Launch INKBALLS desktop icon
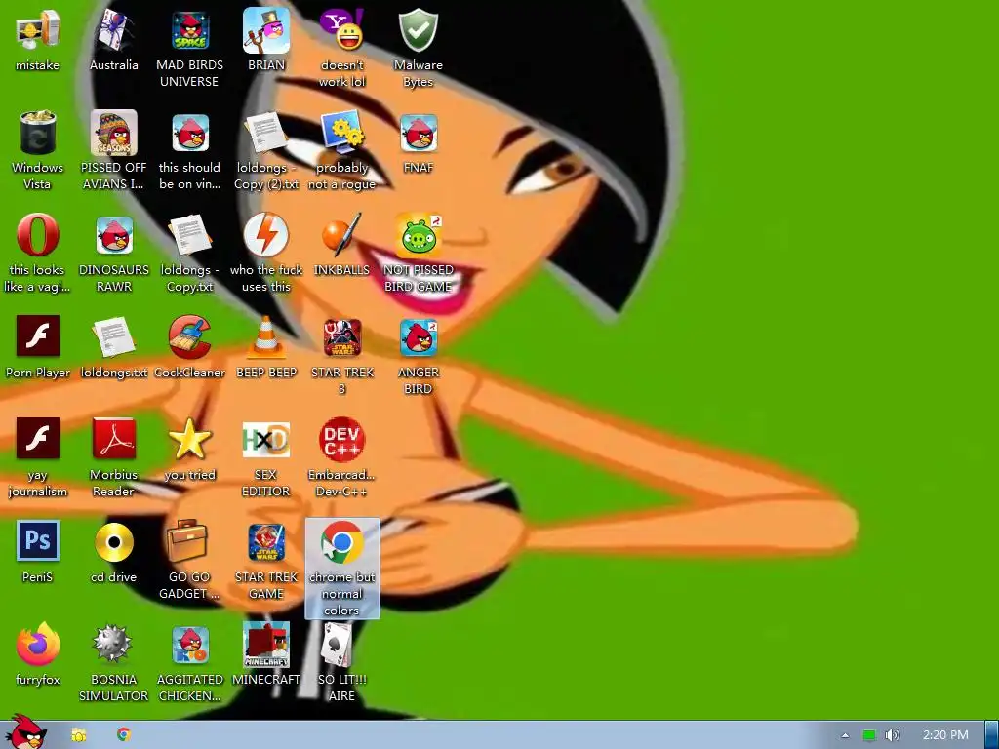The height and width of the screenshot is (749, 999). [x=342, y=235]
